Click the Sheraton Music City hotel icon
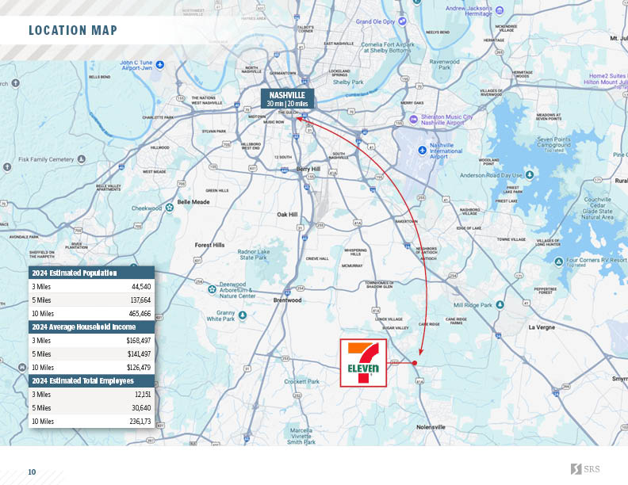The image size is (628, 485). tap(413, 119)
